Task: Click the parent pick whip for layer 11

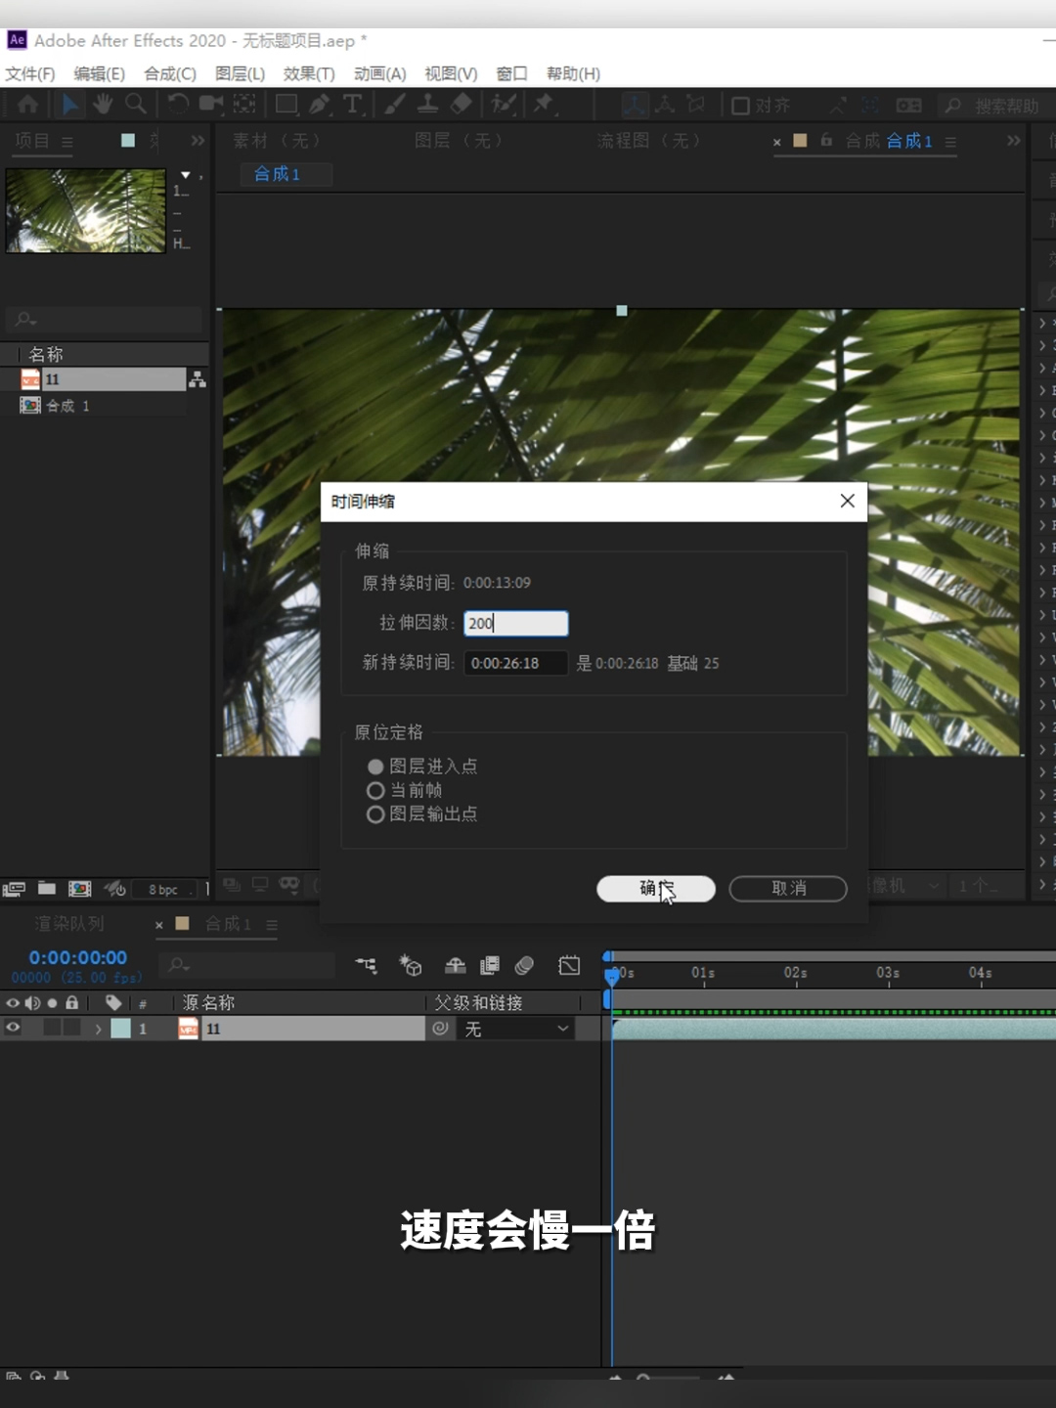Action: [441, 1028]
